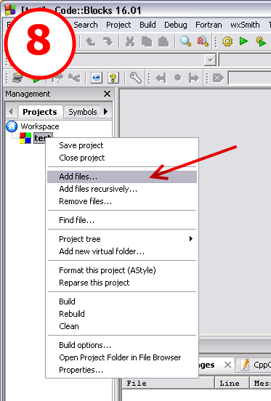The width and height of the screenshot is (271, 401).
Task: Click the Undo arrow icon
Action: tap(90, 41)
